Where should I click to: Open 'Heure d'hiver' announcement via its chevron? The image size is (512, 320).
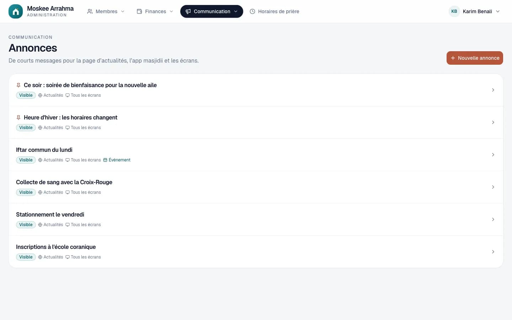click(x=493, y=122)
